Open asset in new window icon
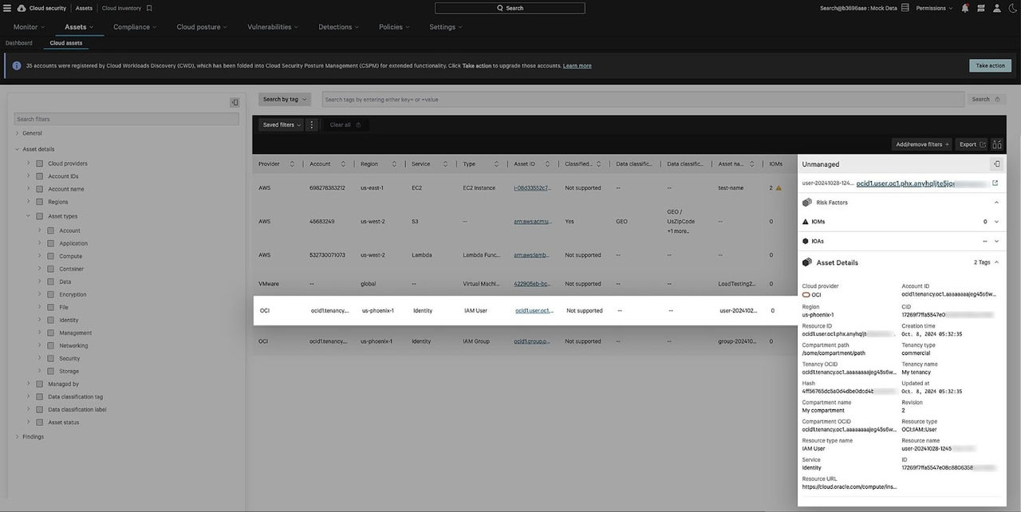The height and width of the screenshot is (512, 1021). point(995,183)
